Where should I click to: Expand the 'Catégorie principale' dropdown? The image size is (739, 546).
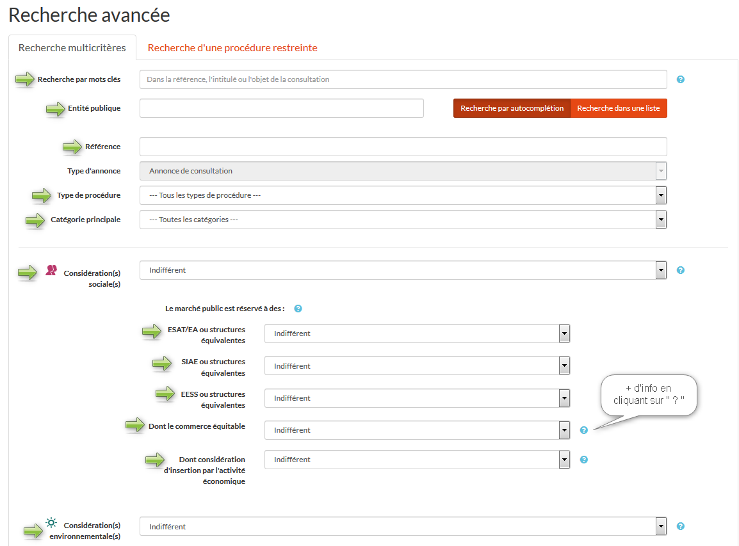(403, 220)
